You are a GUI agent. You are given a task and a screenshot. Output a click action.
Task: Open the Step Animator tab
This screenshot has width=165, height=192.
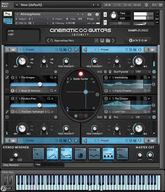click(18, 165)
